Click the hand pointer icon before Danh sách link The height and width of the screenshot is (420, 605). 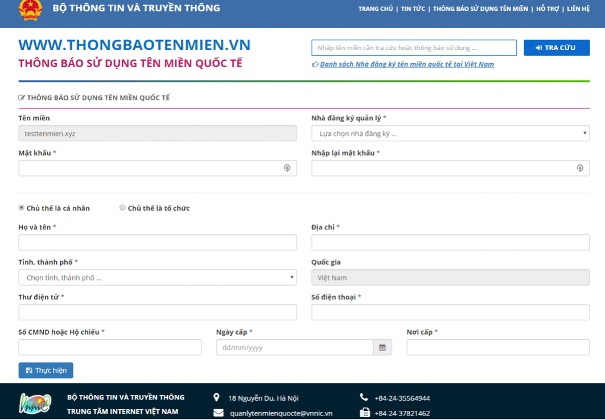pos(315,64)
